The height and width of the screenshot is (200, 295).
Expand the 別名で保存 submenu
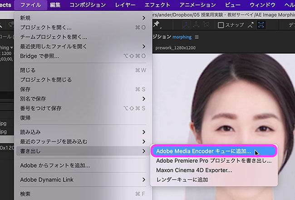83,99
